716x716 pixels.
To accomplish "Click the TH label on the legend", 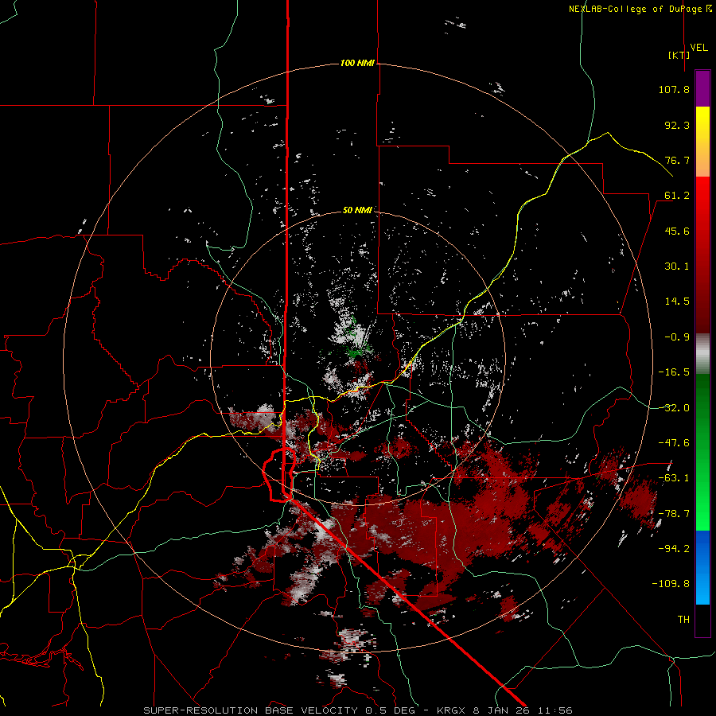I will pos(683,620).
